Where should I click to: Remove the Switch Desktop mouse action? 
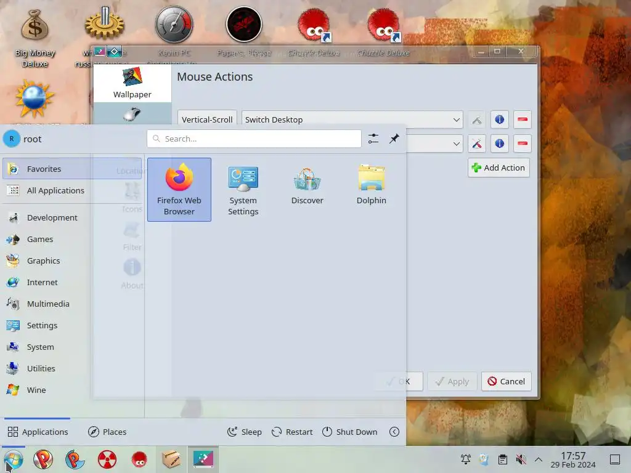click(523, 119)
